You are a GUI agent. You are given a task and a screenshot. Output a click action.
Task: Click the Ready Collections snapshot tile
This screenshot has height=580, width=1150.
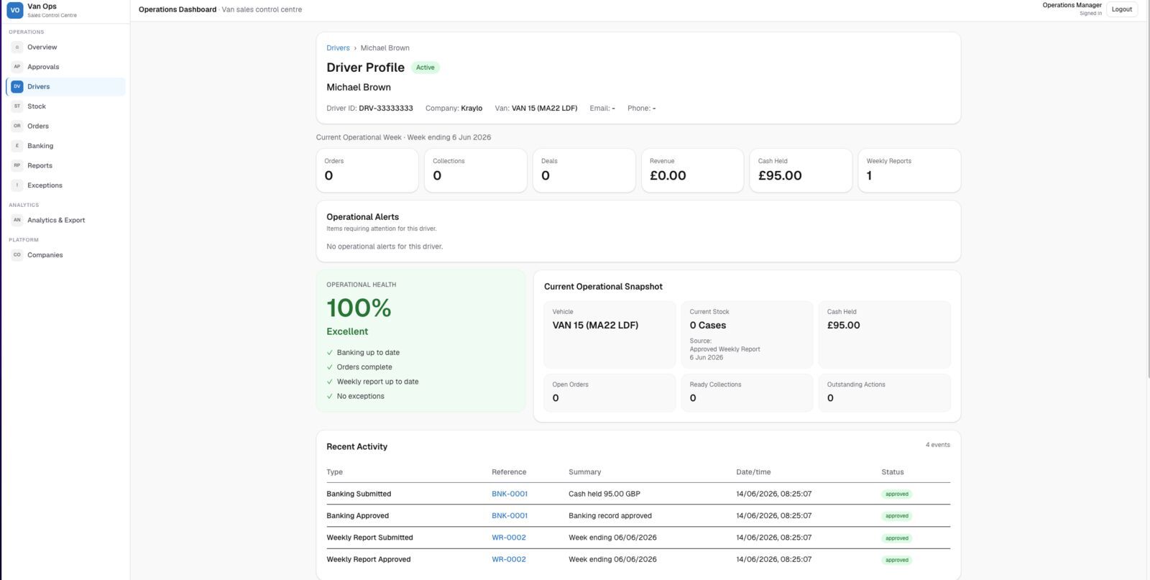[x=747, y=392]
